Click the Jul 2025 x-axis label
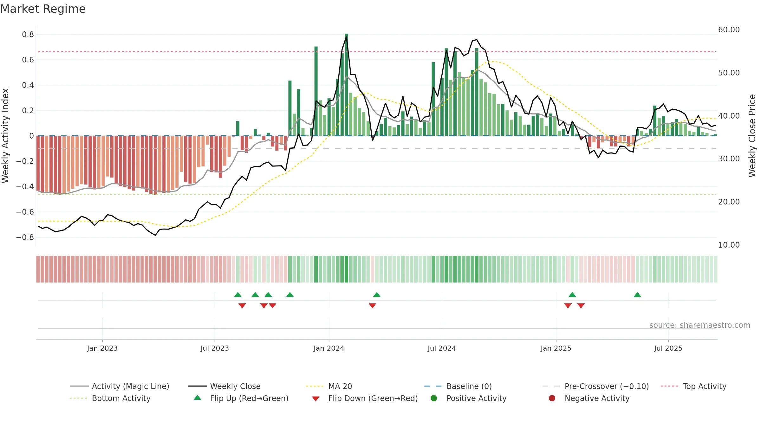This screenshot has height=428, width=761. (668, 348)
